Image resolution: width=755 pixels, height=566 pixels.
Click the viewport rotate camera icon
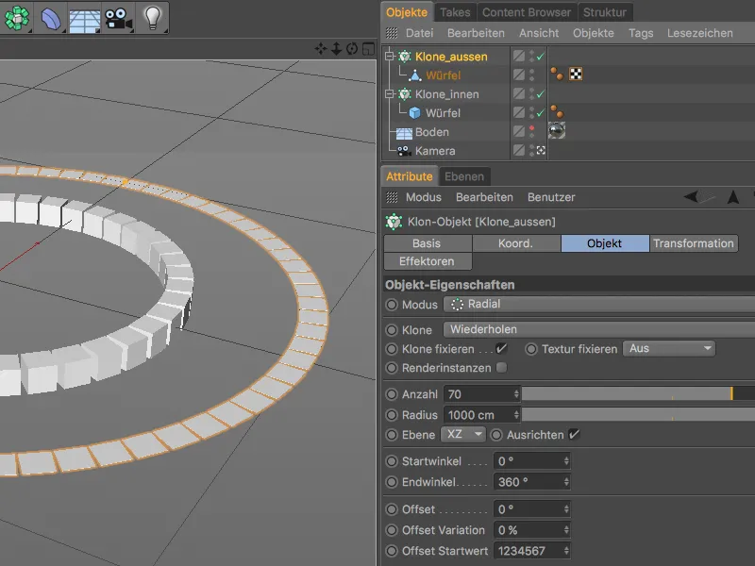[x=352, y=49]
